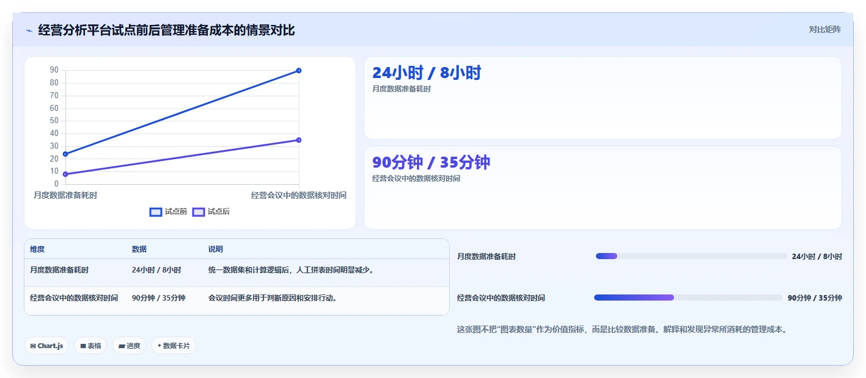The image size is (866, 378).
Task: Click the icon inside the 表格 chip
Action: [83, 346]
